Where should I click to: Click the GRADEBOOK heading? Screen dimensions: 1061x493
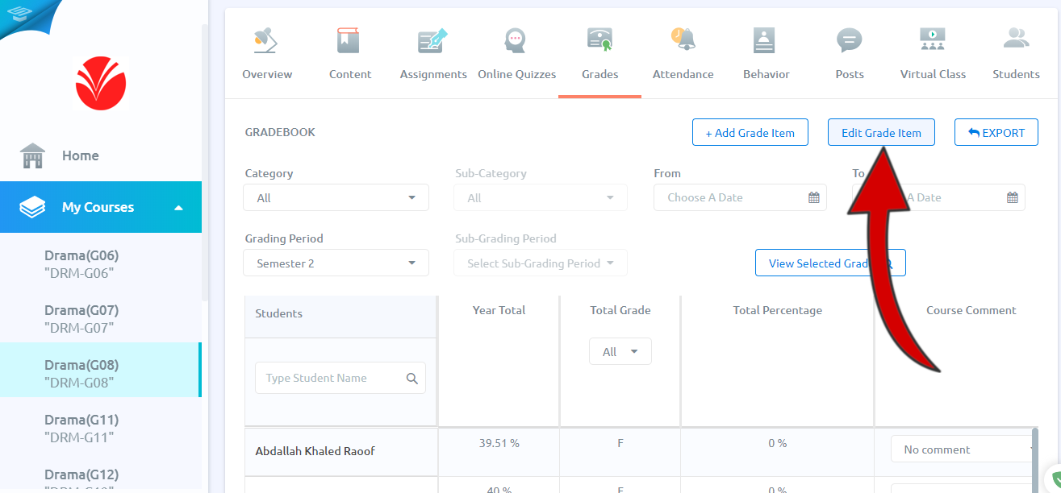click(x=280, y=132)
